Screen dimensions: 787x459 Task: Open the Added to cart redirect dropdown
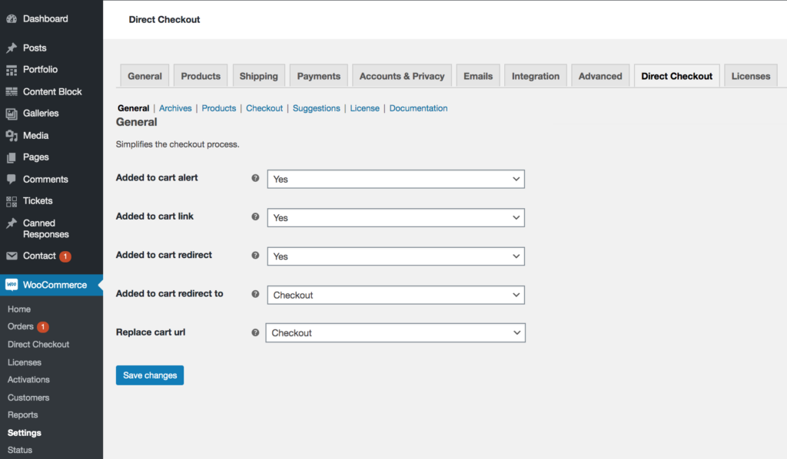(x=396, y=256)
